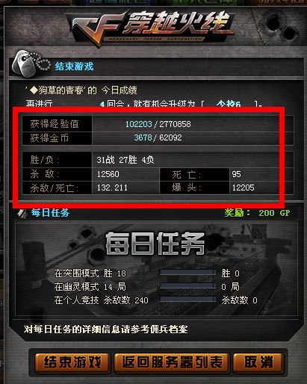Click the dog tag icon
The height and width of the screenshot is (384, 307).
tap(31, 64)
